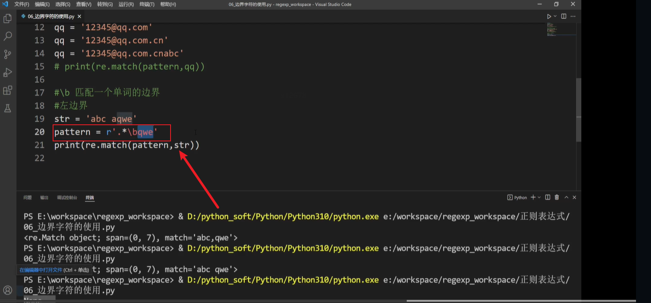
Task: Place cursor in 'abc aqwe' string on line 19
Action: 111,119
